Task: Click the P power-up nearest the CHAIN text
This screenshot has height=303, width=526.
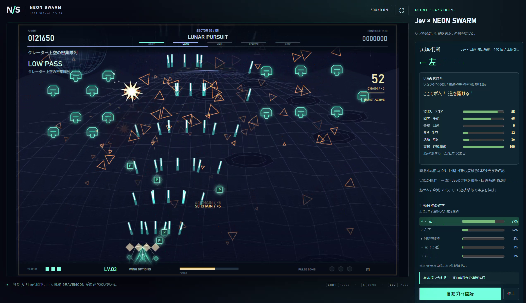Action: point(219,190)
